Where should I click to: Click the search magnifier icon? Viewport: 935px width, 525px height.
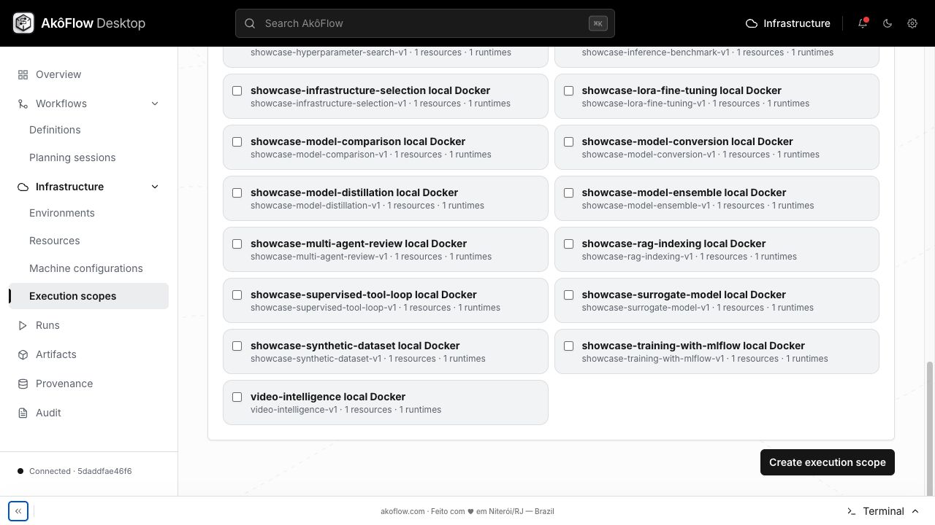point(250,23)
